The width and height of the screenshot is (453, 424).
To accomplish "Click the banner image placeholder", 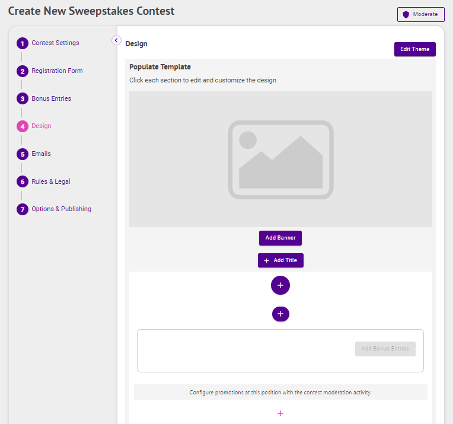I will pyautogui.click(x=280, y=160).
